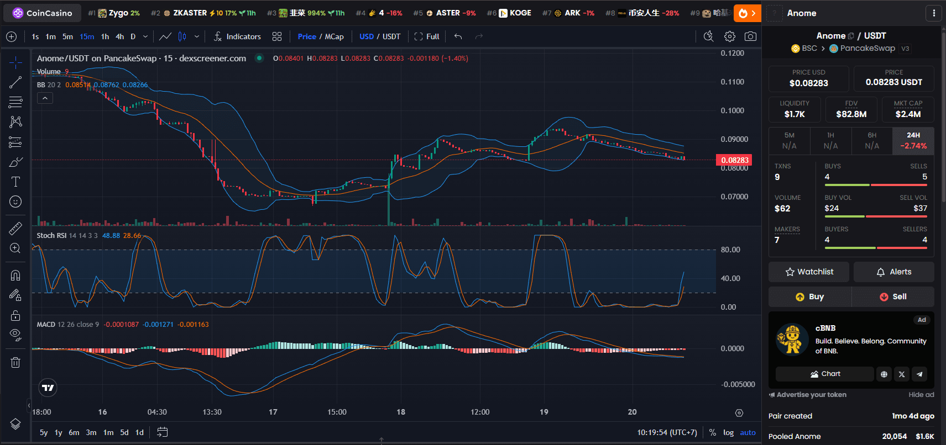This screenshot has width=946, height=445.
Task: Switch quote currency to USDT
Action: [391, 36]
